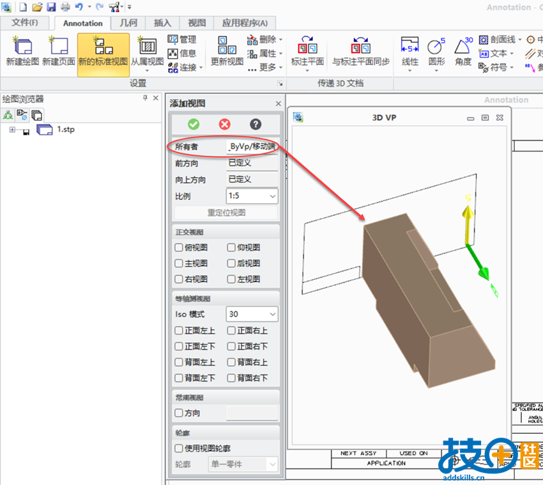Enable the 正面左下 isometric view
543x485 pixels.
point(179,346)
